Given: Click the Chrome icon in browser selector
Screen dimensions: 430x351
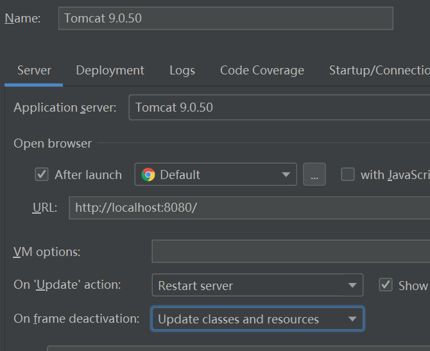Looking at the screenshot, I should [x=148, y=175].
